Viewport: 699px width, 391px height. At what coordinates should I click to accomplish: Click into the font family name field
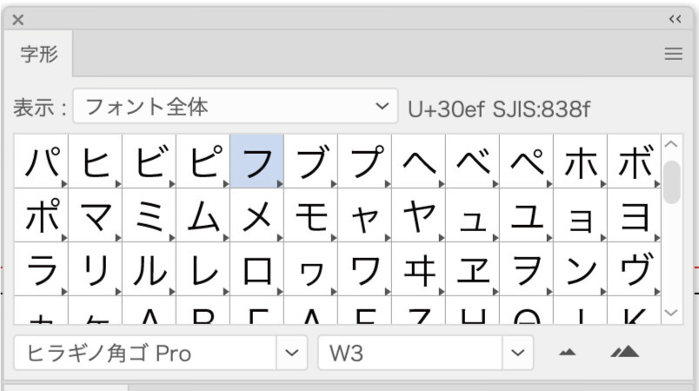[144, 353]
